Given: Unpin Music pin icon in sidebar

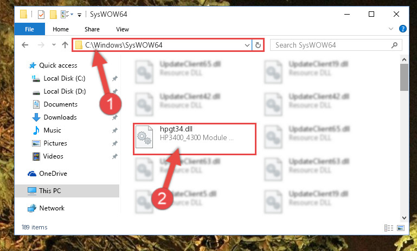Looking at the screenshot, I should (x=114, y=130).
